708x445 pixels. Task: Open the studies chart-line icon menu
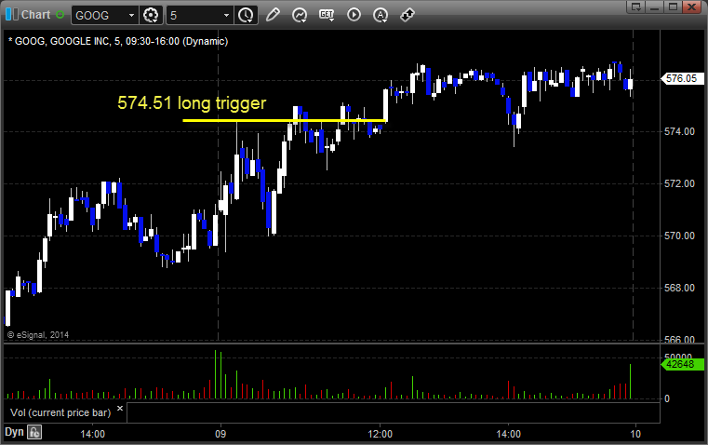click(300, 15)
